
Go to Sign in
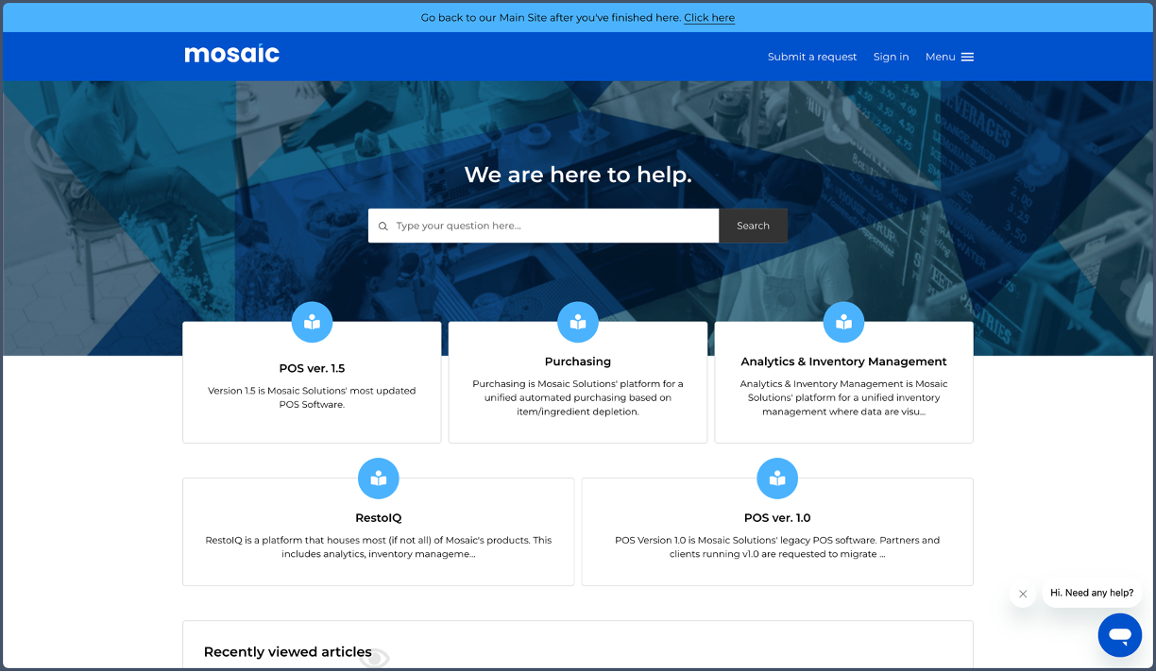click(x=891, y=58)
